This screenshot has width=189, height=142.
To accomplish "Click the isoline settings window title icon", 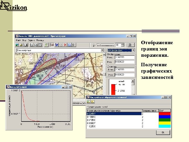I will (88, 97).
